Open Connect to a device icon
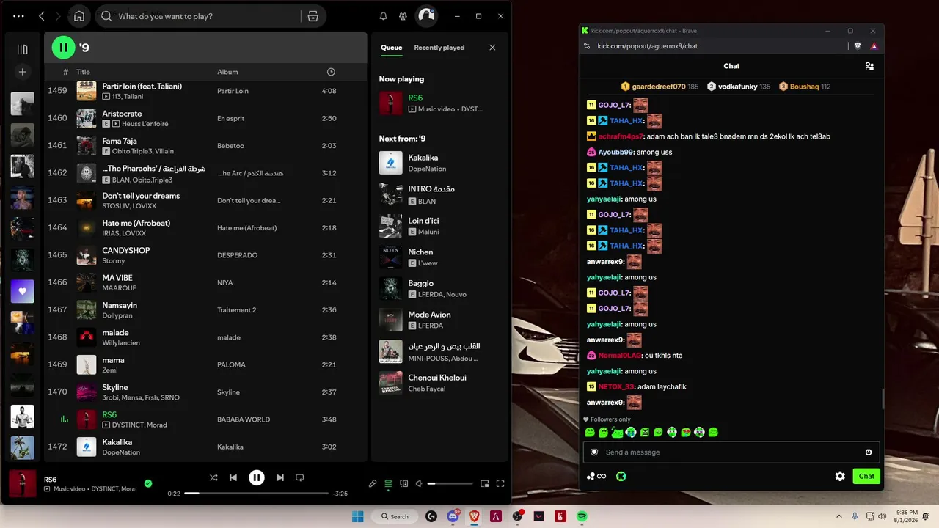Image resolution: width=939 pixels, height=528 pixels. (x=403, y=484)
